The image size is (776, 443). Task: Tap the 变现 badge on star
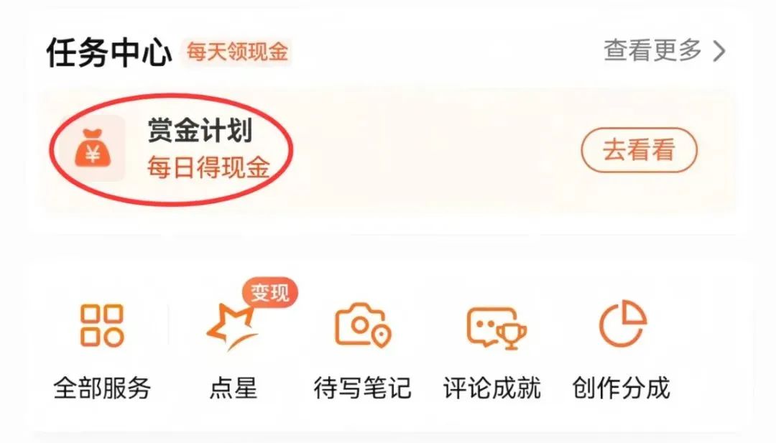coord(269,293)
